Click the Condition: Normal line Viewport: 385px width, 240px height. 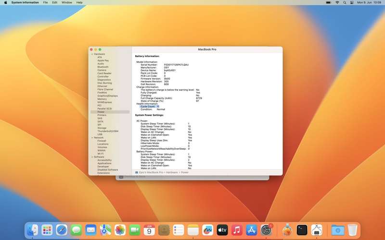click(x=153, y=109)
